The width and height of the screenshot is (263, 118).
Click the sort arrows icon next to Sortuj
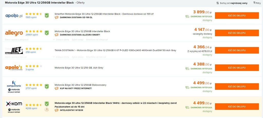(x=218, y=3)
